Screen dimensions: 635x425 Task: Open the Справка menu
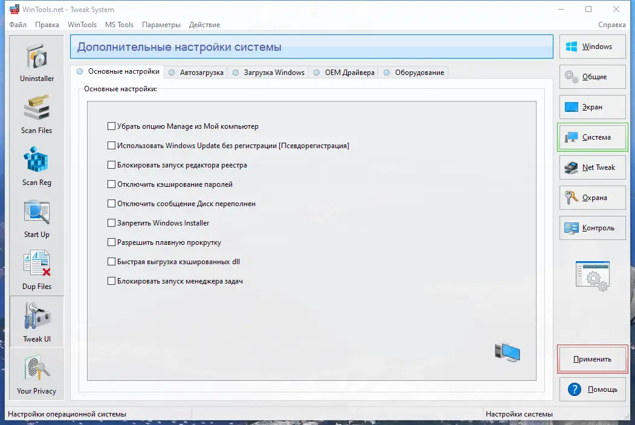click(x=611, y=25)
